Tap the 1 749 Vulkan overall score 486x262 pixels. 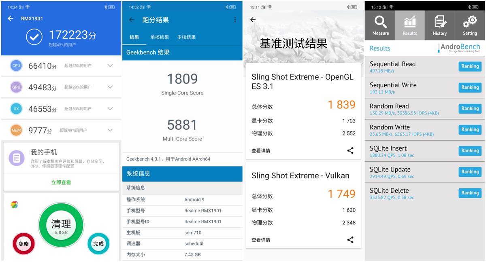tap(341, 194)
